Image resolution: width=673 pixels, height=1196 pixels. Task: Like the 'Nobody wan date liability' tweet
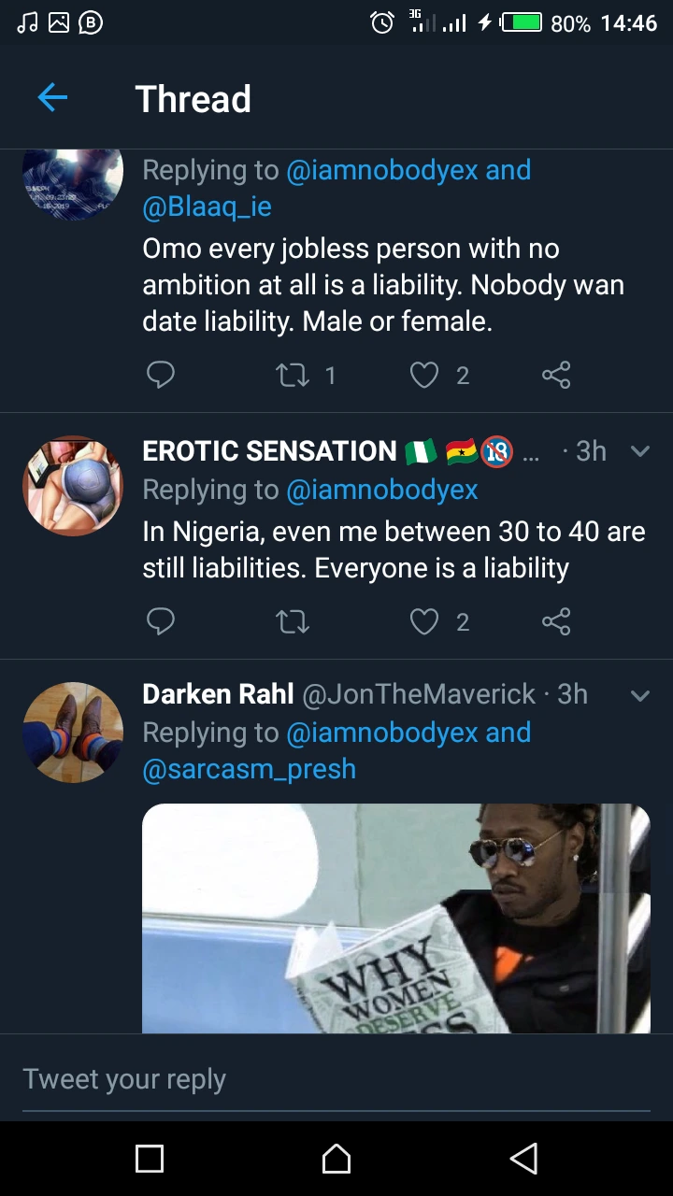click(424, 376)
